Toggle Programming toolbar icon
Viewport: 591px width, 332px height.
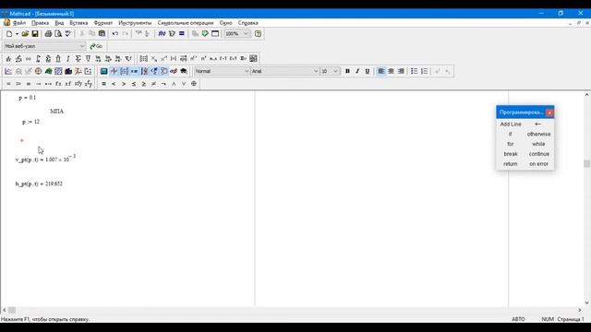[x=164, y=71]
